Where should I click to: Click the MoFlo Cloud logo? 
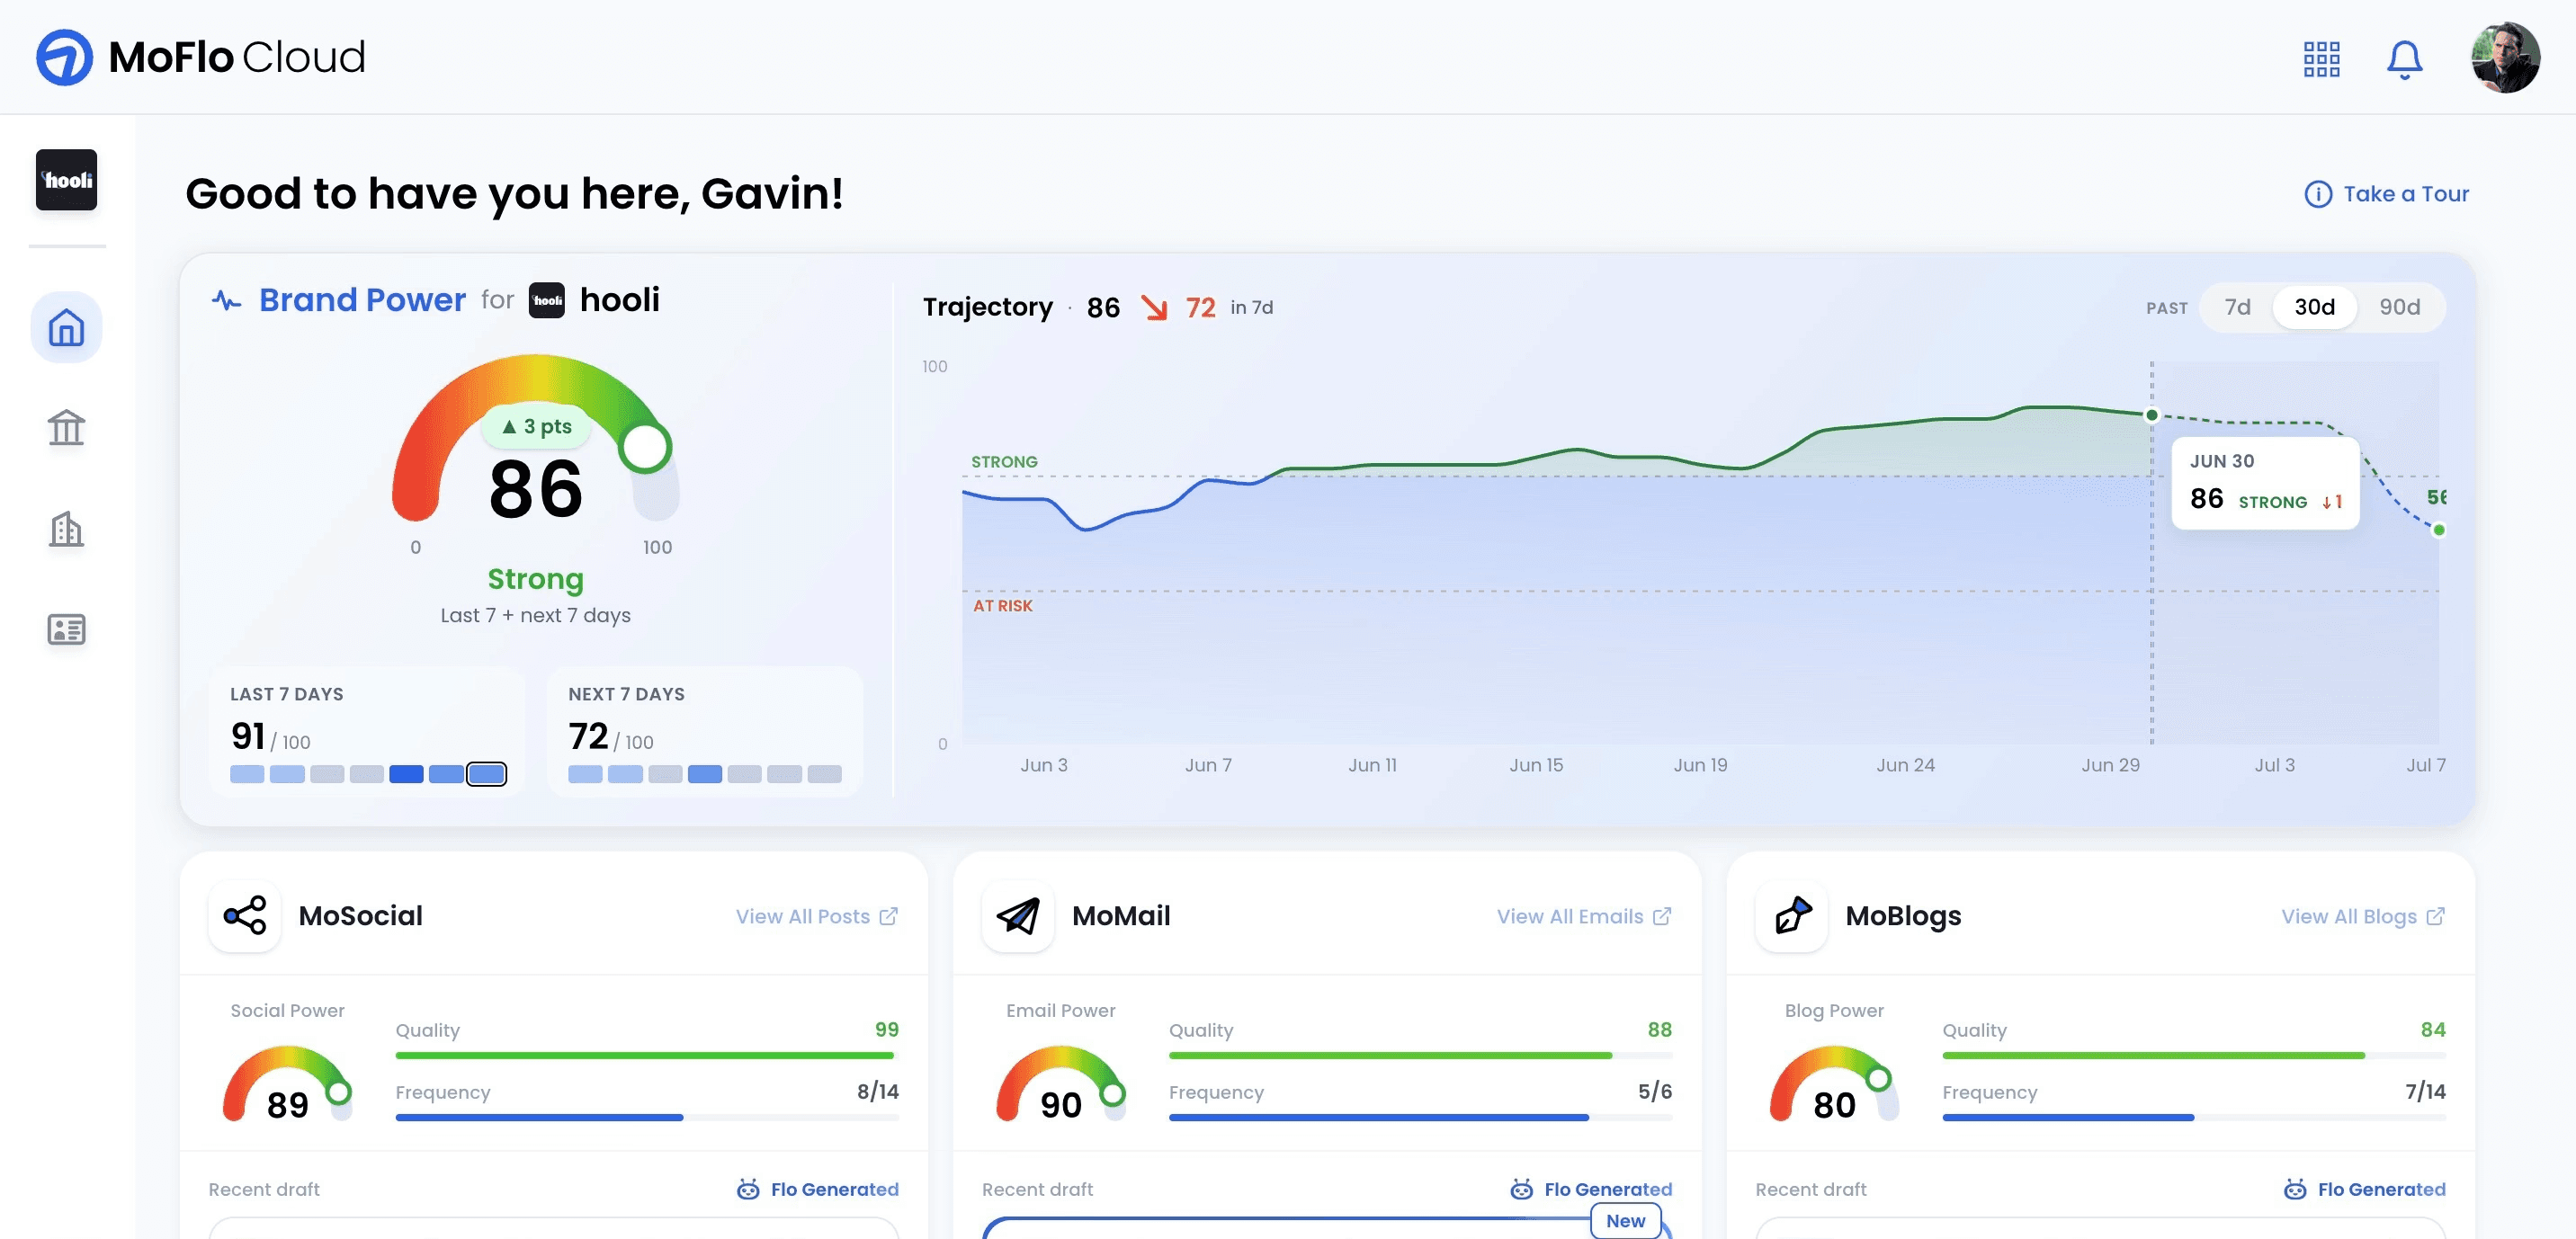(x=201, y=57)
